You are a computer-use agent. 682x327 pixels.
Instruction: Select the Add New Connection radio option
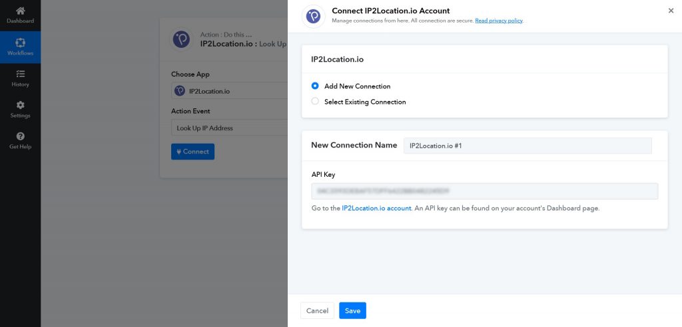coord(315,86)
